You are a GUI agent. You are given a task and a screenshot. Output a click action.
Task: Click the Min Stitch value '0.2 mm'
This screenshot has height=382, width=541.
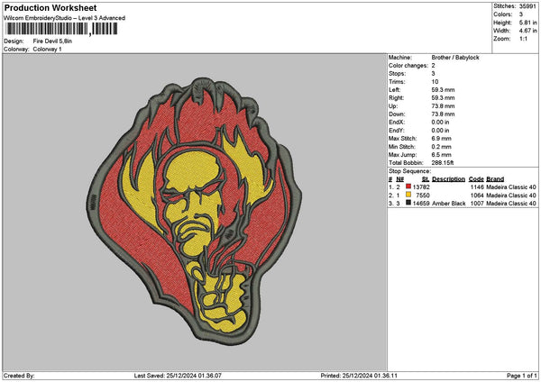[441, 147]
